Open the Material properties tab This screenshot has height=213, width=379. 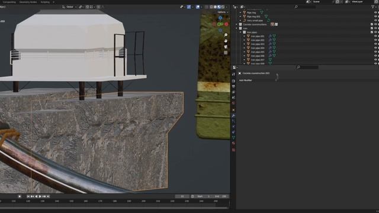pyautogui.click(x=233, y=143)
